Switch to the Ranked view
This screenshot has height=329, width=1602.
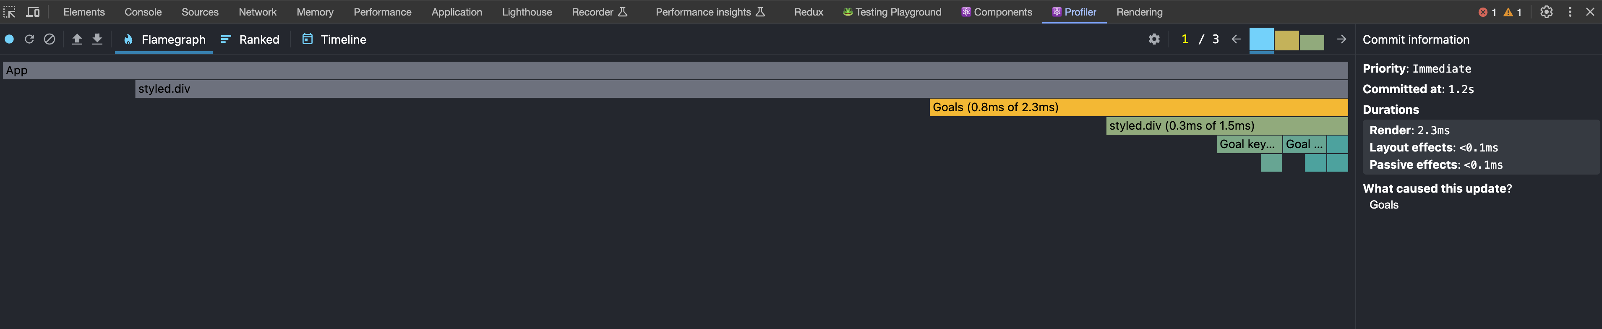(250, 39)
